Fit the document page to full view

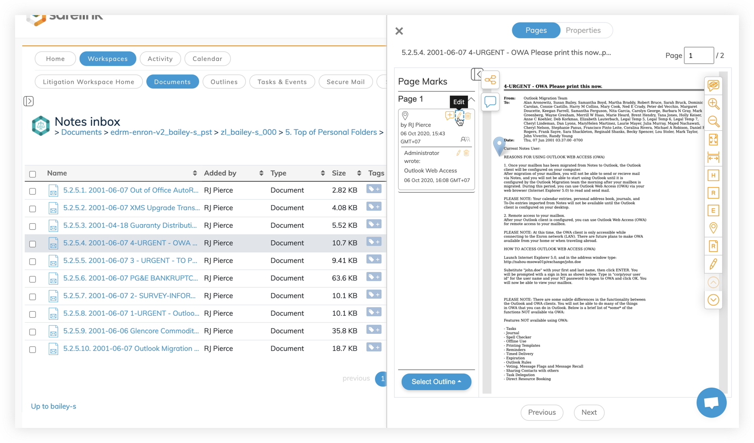pos(713,139)
